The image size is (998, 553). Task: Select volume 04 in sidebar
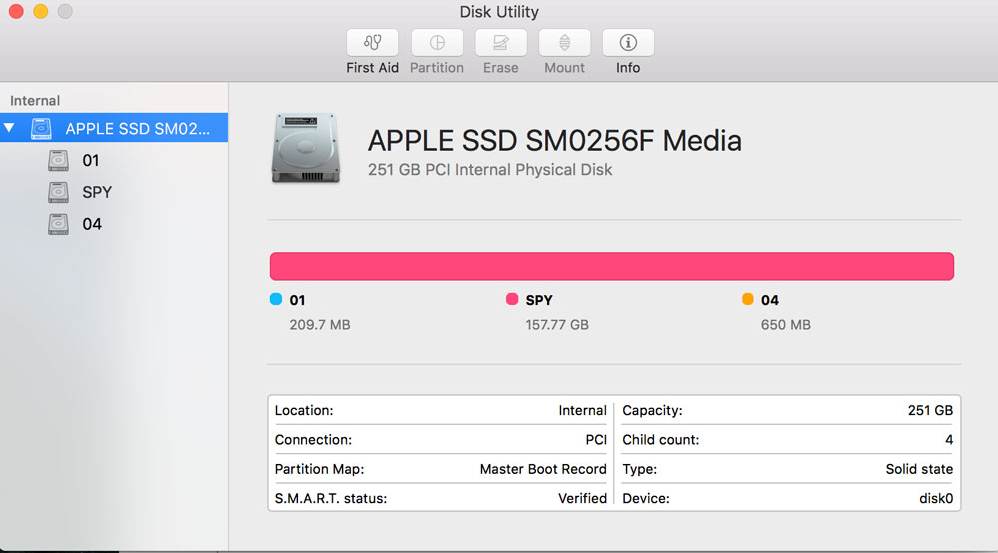click(x=92, y=224)
